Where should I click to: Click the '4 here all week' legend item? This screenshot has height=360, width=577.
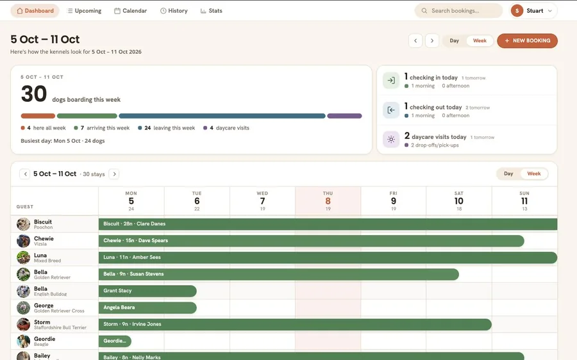[x=44, y=128]
